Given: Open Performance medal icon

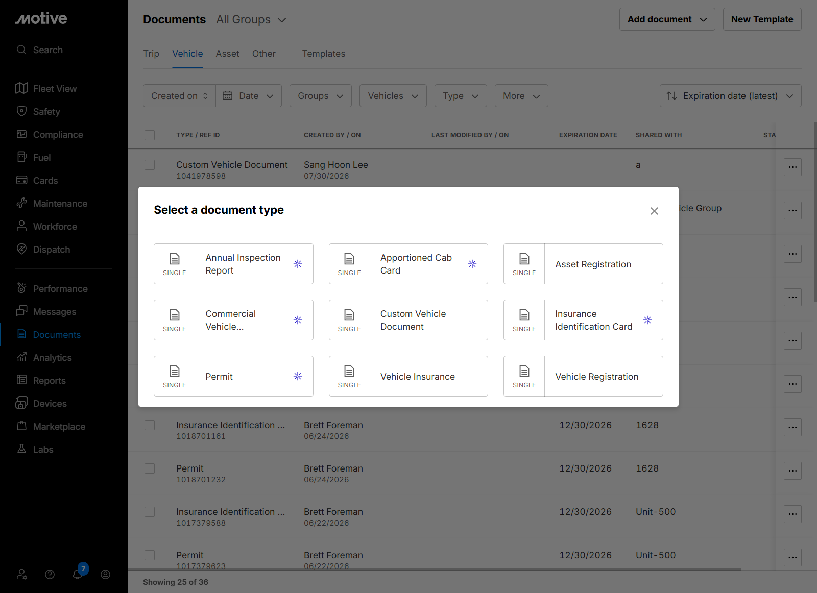Looking at the screenshot, I should click(21, 288).
